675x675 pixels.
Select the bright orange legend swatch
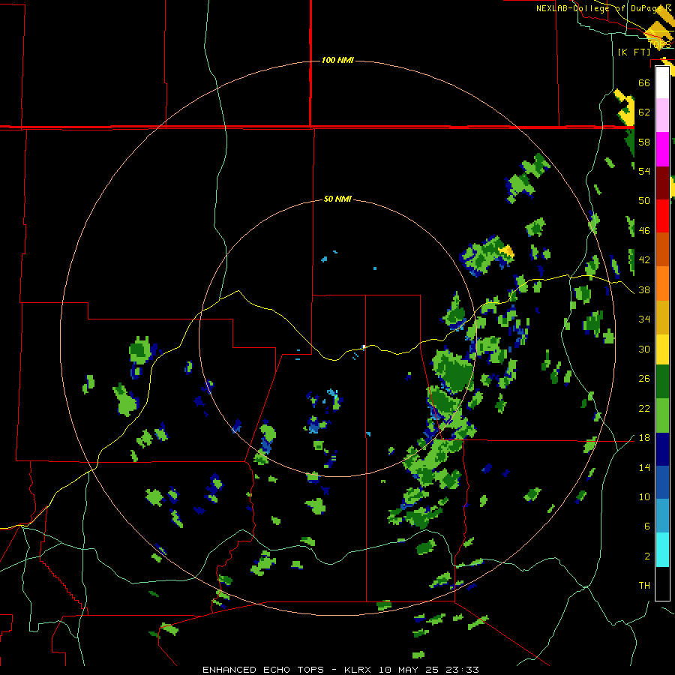click(662, 283)
